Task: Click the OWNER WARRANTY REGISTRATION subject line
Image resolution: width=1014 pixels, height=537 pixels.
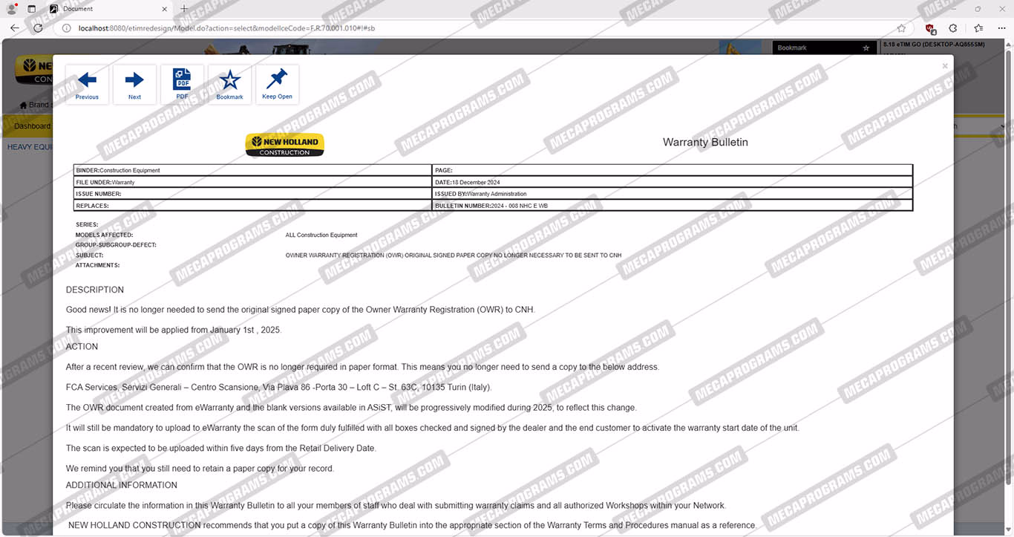Action: pos(454,256)
